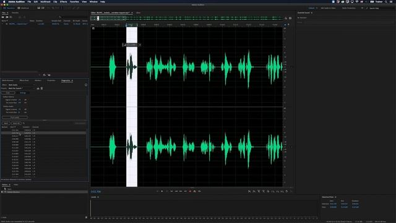Open the Multitrack menu
This screenshot has width=396, height=223.
[x=45, y=1]
